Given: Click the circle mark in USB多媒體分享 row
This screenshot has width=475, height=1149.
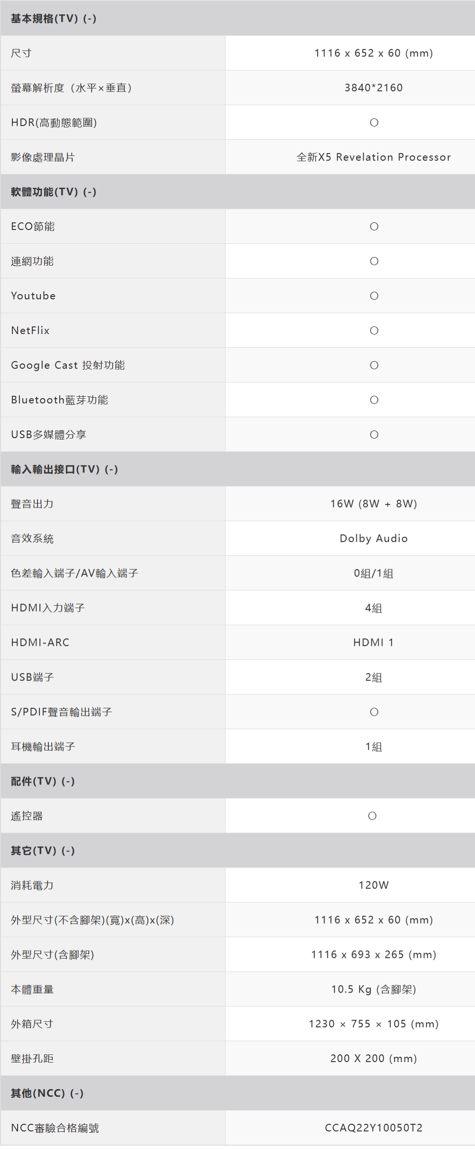Looking at the screenshot, I should point(374,435).
